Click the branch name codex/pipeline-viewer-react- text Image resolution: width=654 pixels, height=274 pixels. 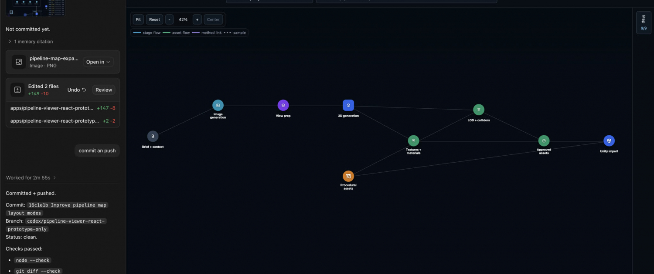coord(66,221)
